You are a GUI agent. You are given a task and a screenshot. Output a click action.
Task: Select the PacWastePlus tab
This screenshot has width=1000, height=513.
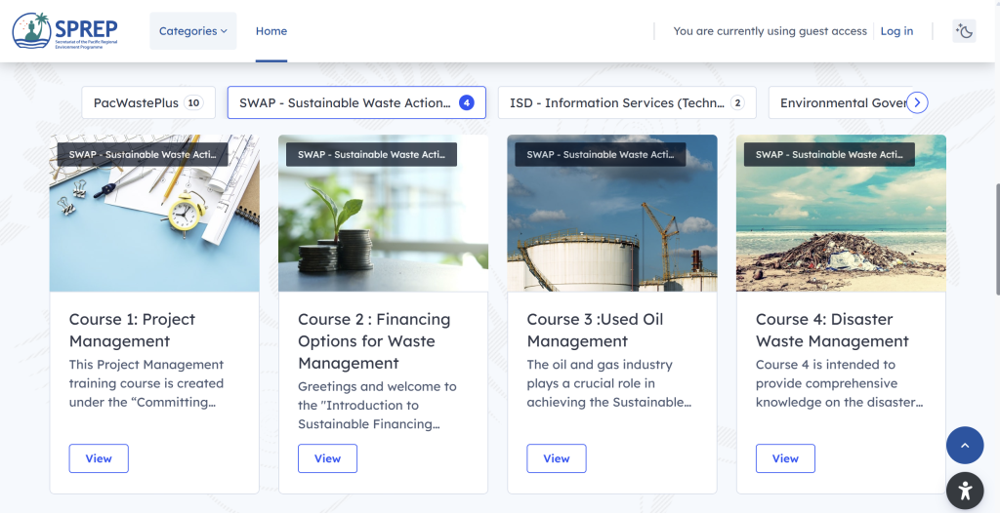pos(147,102)
